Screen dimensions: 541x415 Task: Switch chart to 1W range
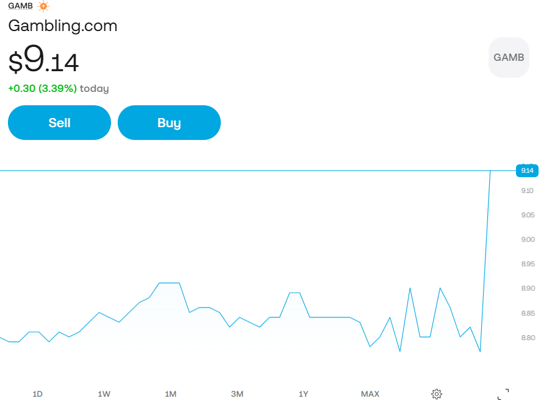point(104,394)
